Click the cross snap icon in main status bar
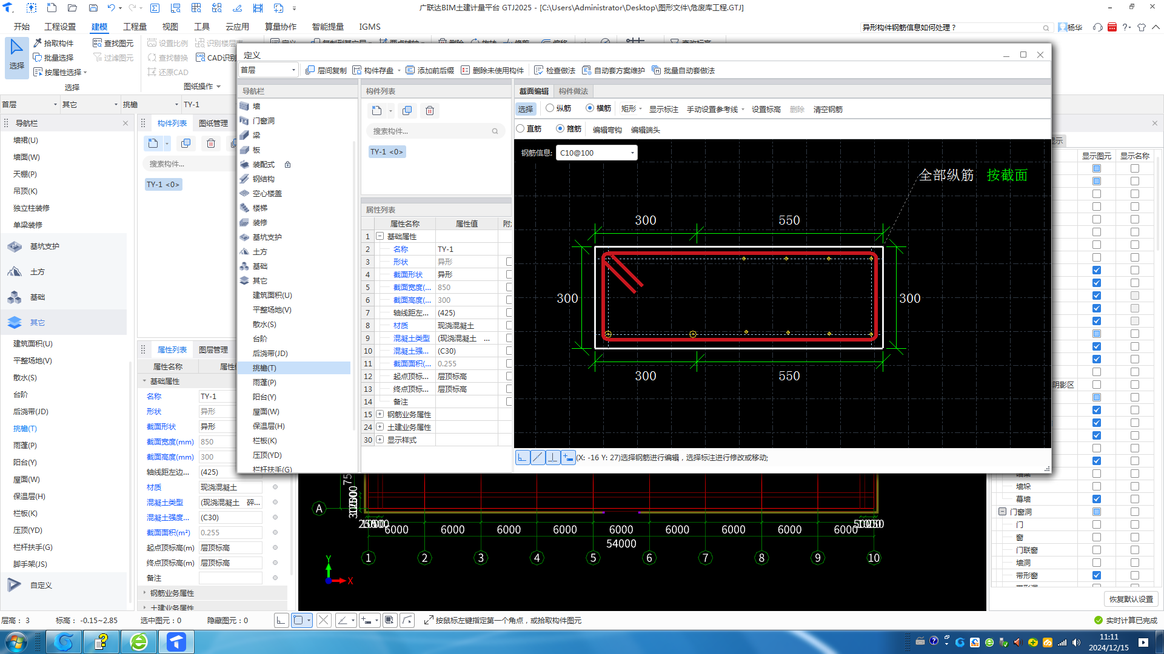 (x=324, y=620)
